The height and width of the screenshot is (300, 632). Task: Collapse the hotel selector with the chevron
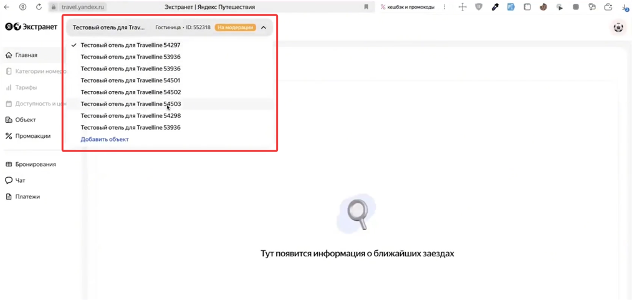pos(264,28)
